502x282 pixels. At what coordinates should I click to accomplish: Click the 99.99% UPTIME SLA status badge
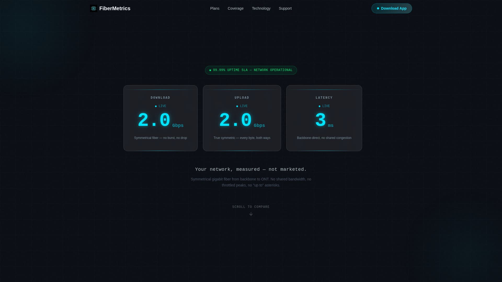point(251,70)
